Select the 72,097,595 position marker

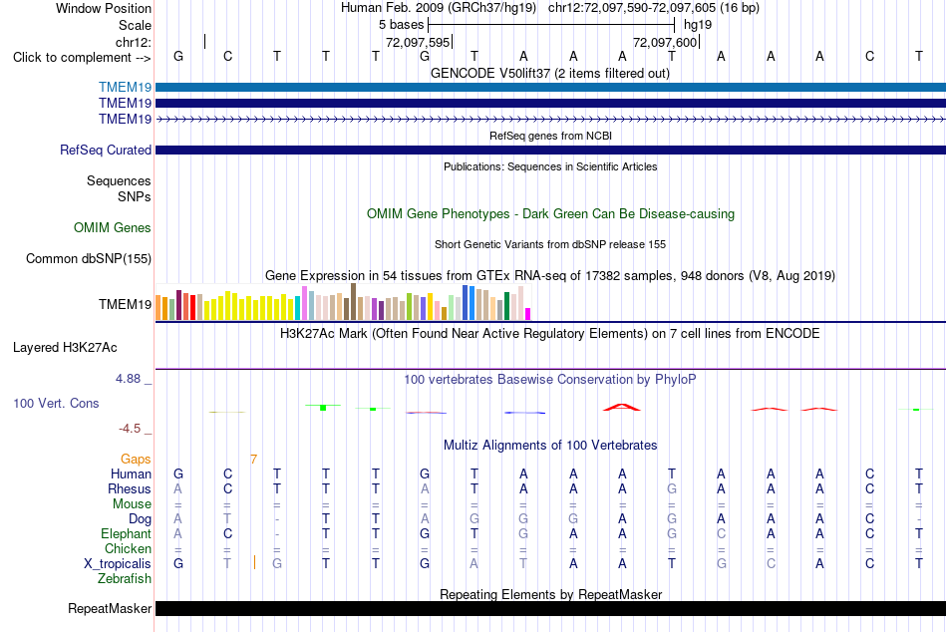click(418, 42)
